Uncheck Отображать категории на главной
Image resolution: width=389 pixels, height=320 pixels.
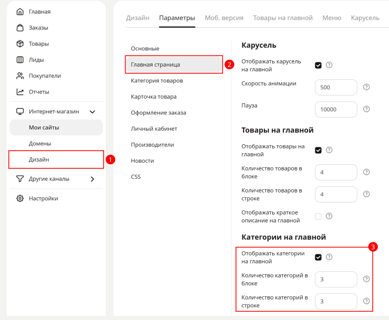coord(318,257)
